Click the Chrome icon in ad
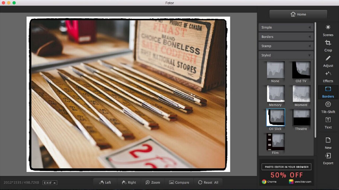This screenshot has height=190, width=339. tap(264, 182)
